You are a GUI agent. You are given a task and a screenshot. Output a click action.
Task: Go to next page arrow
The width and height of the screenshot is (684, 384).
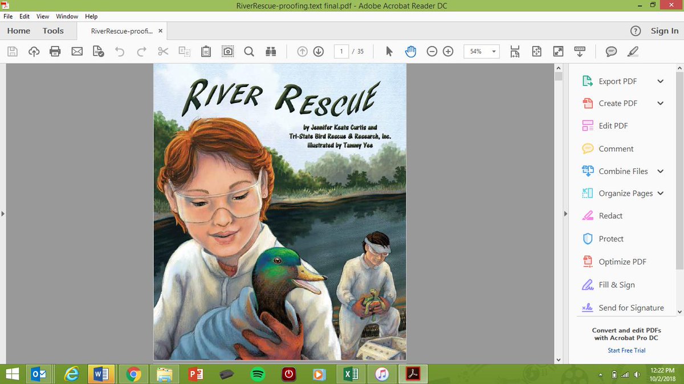319,52
